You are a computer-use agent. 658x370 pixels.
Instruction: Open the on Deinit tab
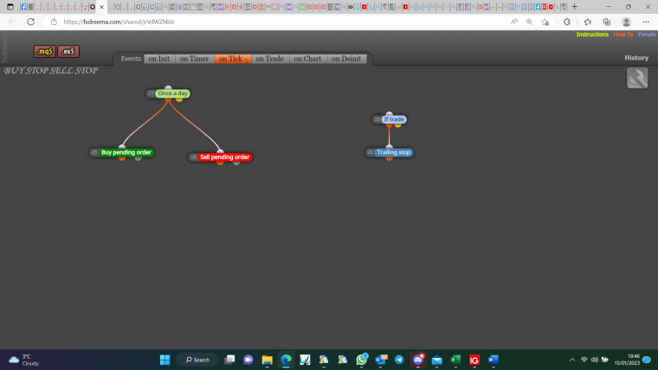coord(346,59)
